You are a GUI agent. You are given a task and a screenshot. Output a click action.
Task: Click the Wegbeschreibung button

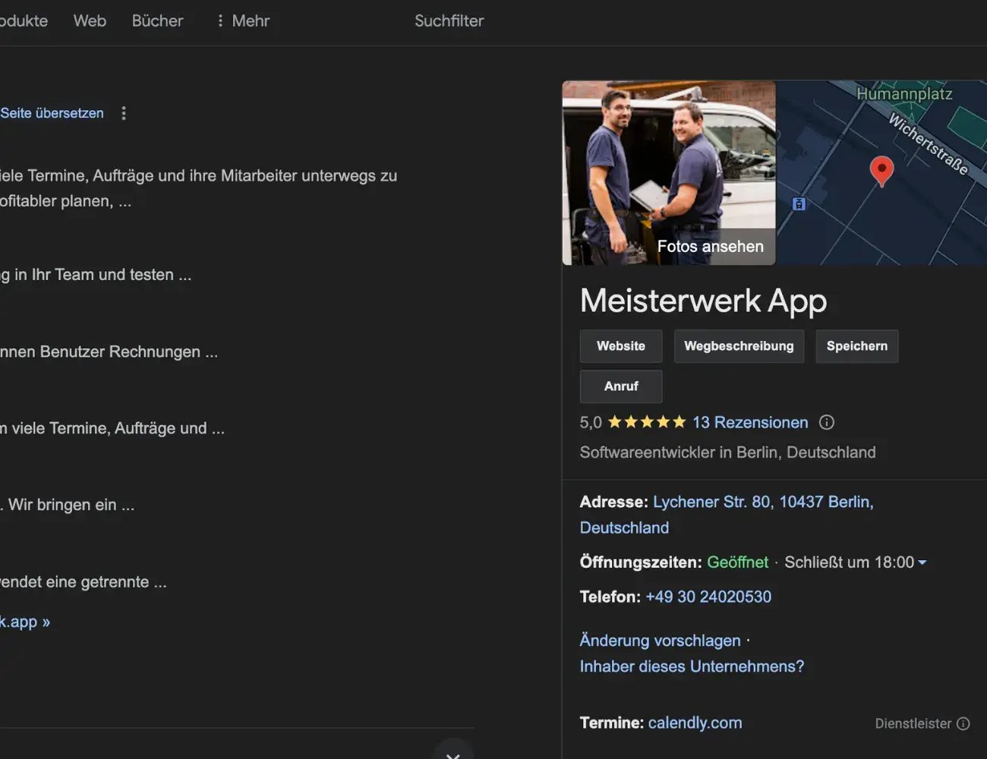pyautogui.click(x=739, y=346)
